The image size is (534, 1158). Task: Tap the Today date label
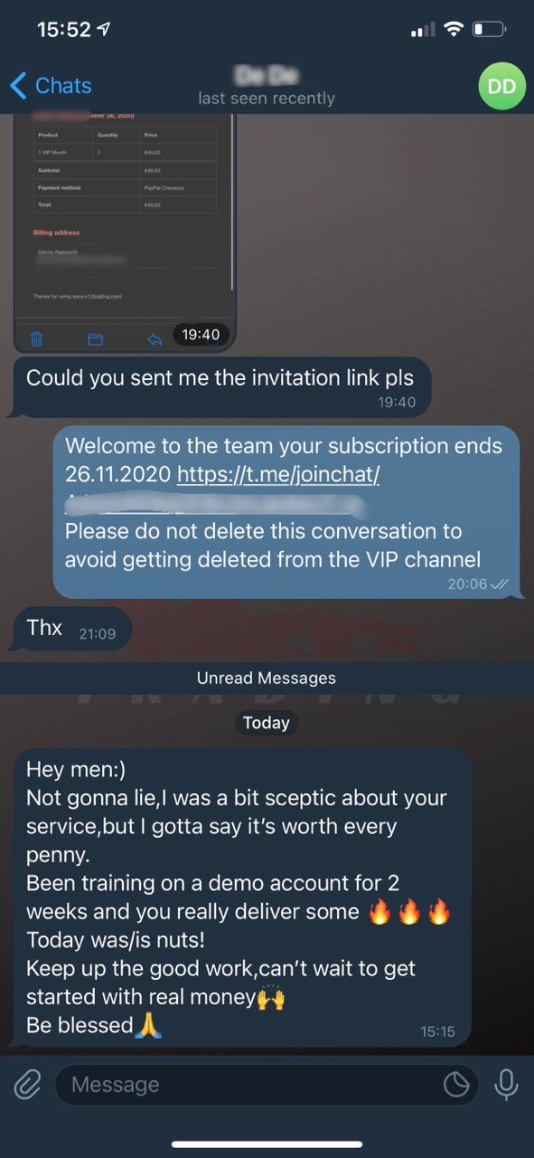[267, 723]
